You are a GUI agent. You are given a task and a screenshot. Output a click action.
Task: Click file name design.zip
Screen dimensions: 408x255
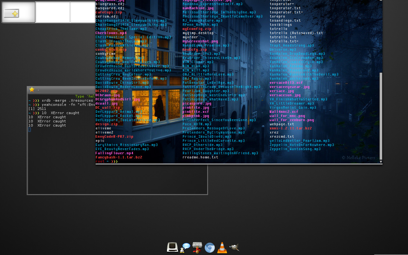tap(106, 124)
